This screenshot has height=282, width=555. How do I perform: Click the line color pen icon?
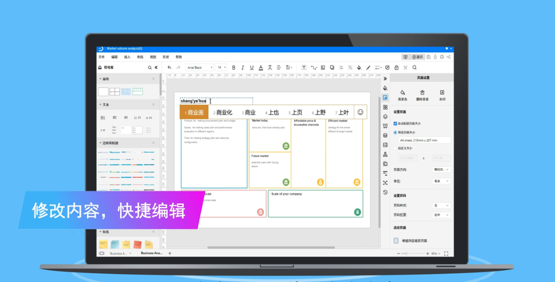(x=368, y=67)
